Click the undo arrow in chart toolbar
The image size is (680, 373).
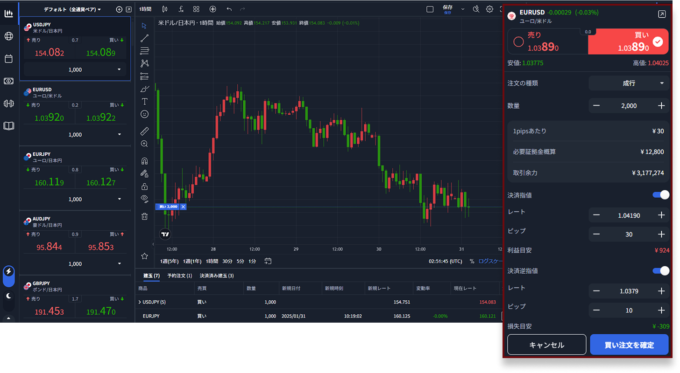coord(229,9)
